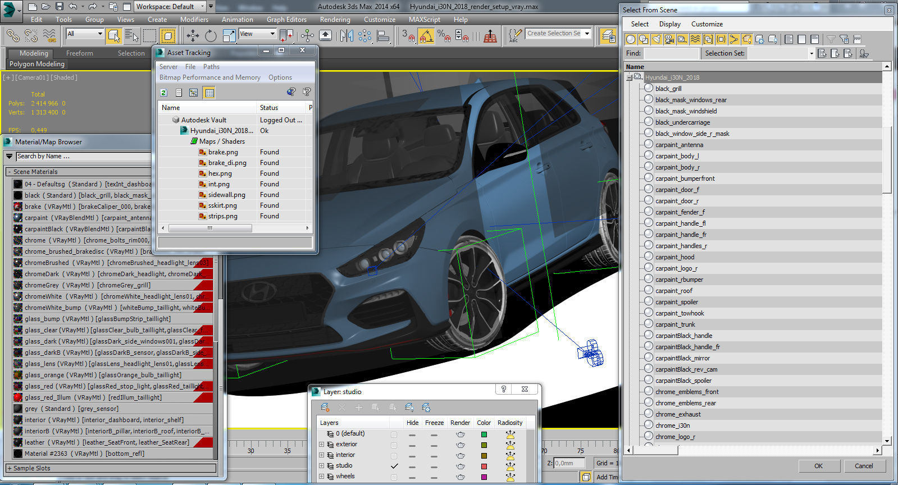The image size is (898, 485).
Task: Click Create New Layer icon in Layer dialog
Action: point(325,408)
